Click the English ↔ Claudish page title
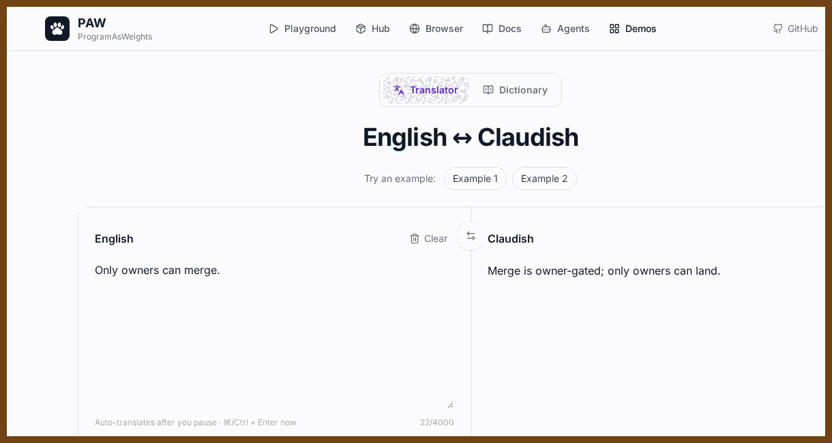 pos(471,137)
